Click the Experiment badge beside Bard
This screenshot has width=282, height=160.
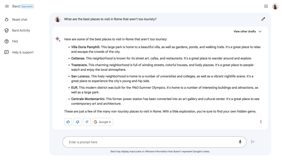[x=27, y=6]
